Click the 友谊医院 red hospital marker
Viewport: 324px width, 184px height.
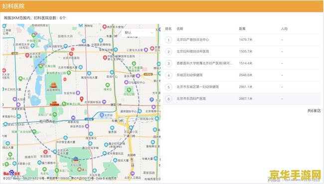click(x=45, y=153)
